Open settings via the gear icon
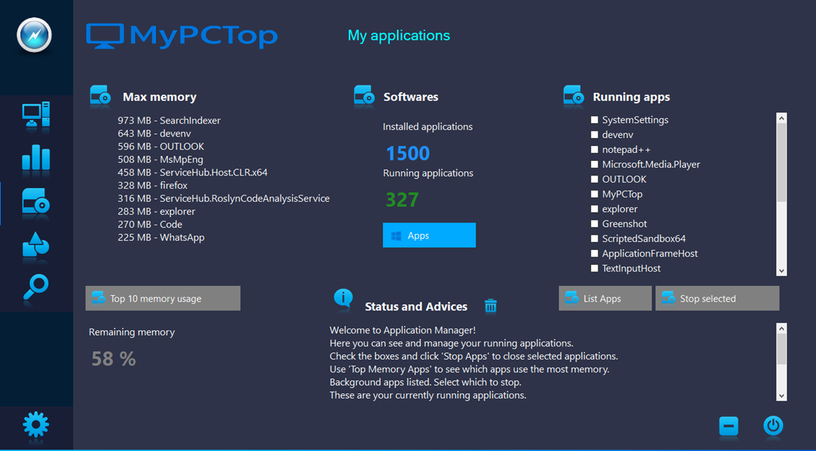The height and width of the screenshot is (451, 816). coord(35,426)
